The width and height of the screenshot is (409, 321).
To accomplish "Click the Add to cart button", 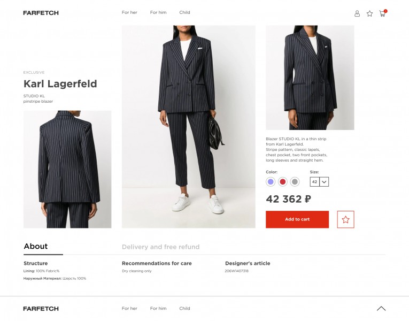I will click(297, 219).
